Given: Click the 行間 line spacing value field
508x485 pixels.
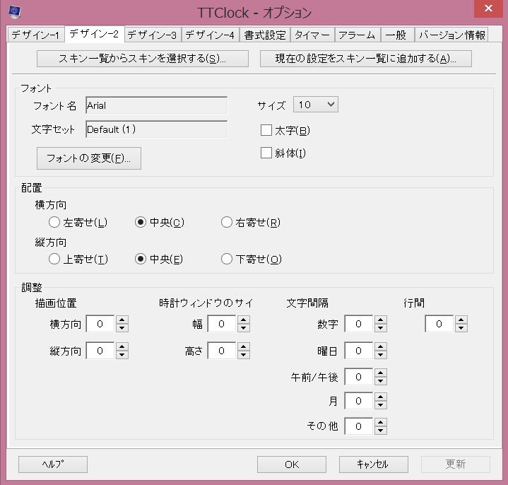Looking at the screenshot, I should pos(439,324).
